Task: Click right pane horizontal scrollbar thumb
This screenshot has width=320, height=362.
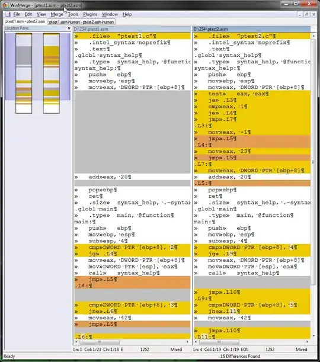Action: (219, 342)
